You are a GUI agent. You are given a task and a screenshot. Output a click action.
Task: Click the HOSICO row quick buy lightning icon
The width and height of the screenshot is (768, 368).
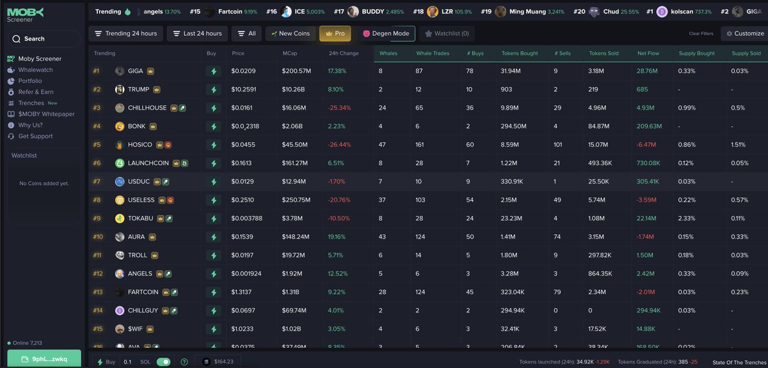tap(214, 145)
